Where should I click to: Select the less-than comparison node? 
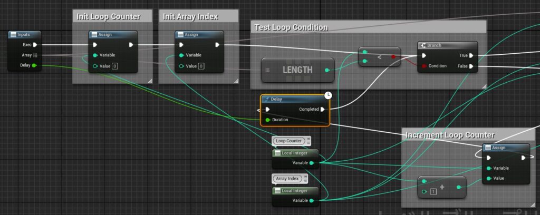[379, 56]
